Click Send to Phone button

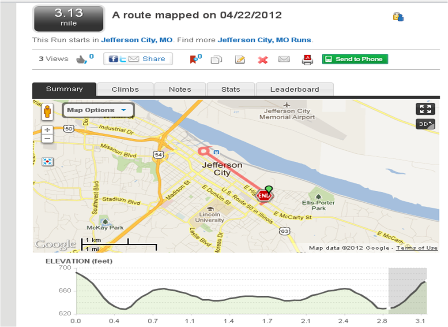355,59
